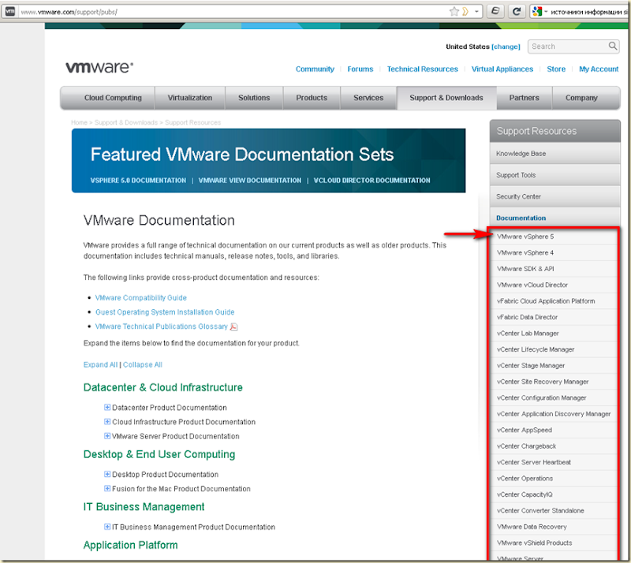Click the RSS feed icon in address bar

[x=465, y=11]
